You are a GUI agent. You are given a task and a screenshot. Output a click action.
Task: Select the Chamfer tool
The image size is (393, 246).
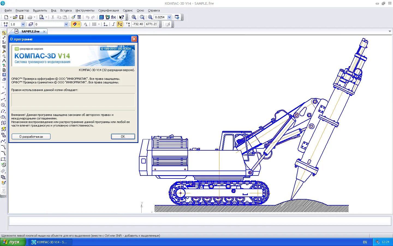point(3,147)
